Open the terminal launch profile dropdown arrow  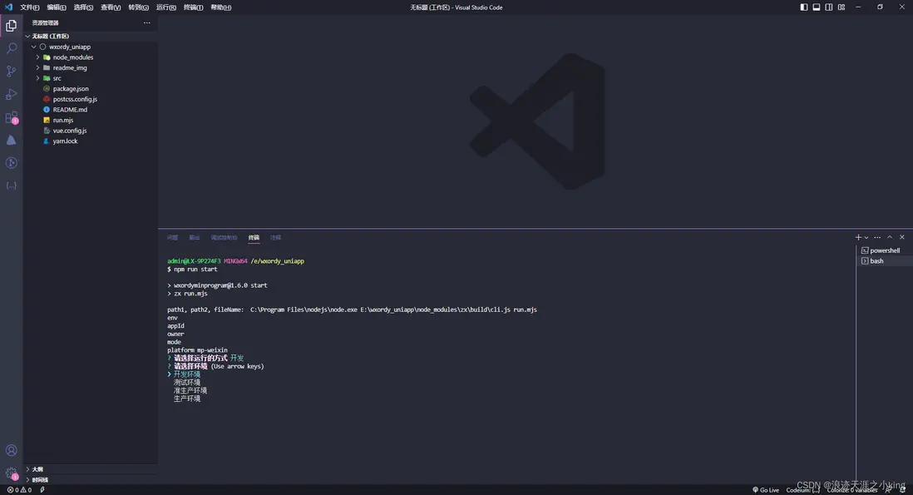click(x=866, y=238)
